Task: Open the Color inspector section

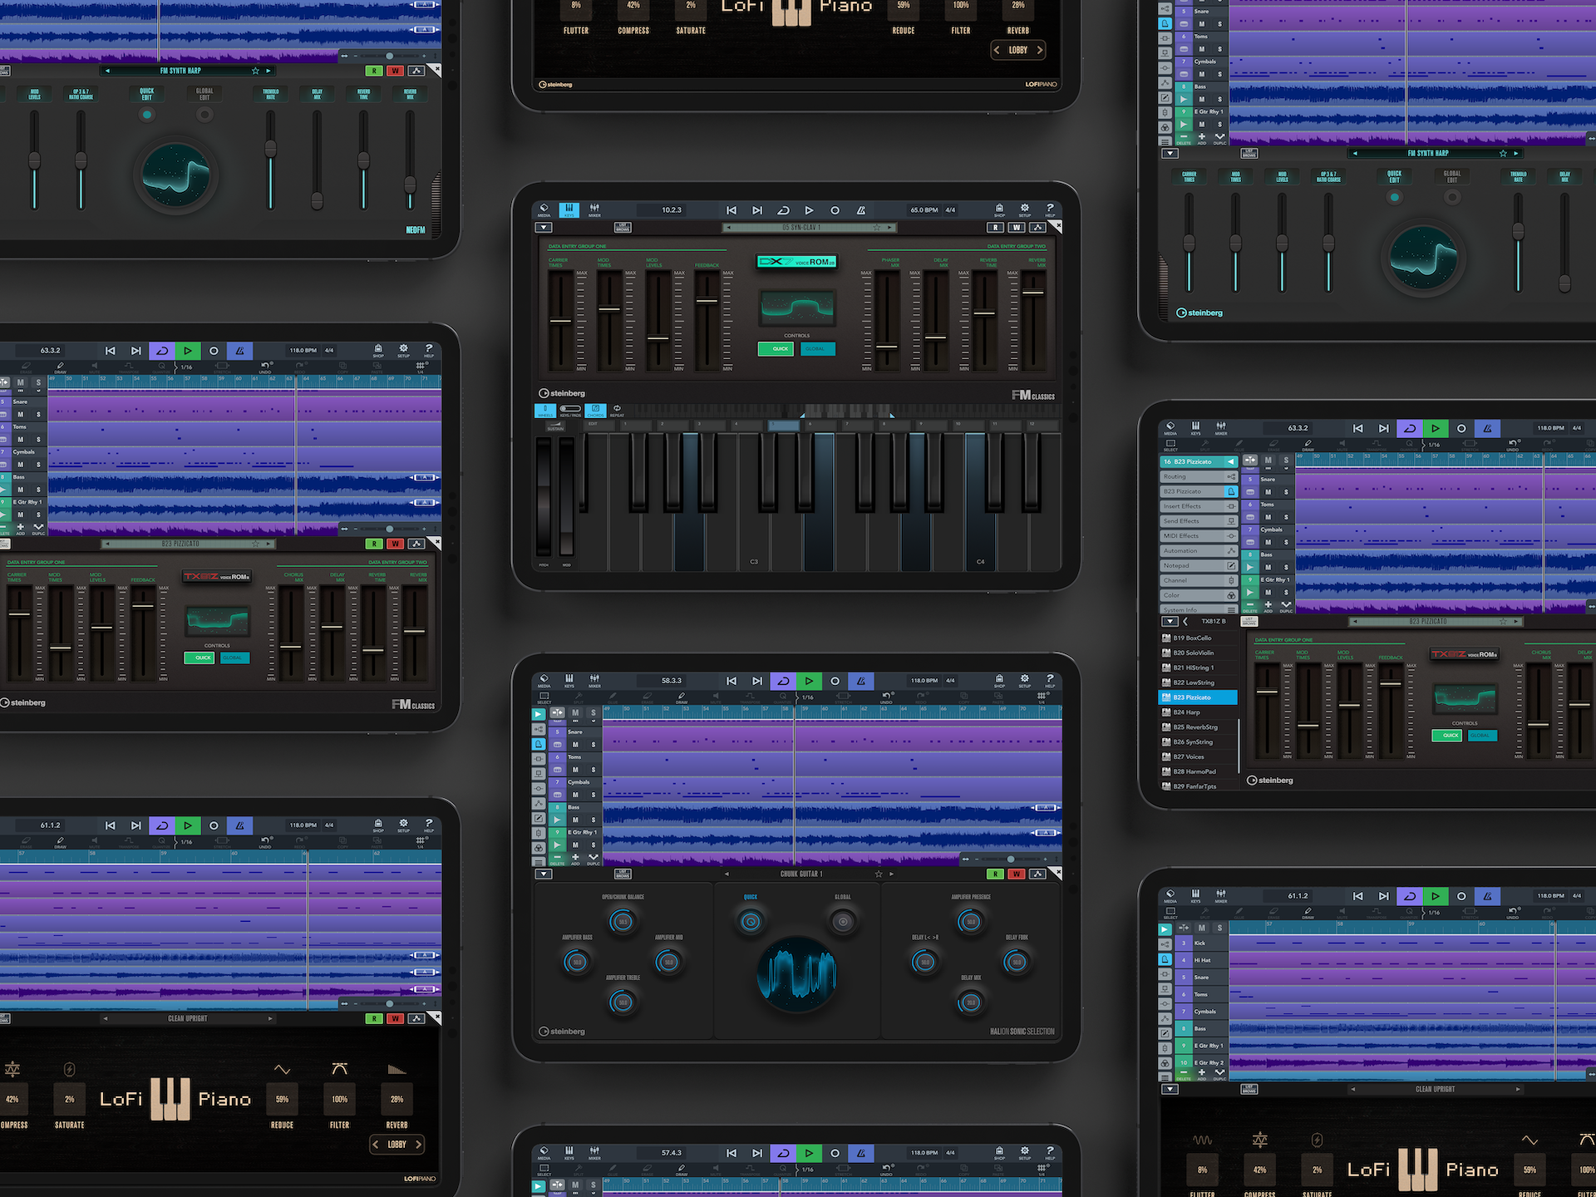Action: [1199, 595]
